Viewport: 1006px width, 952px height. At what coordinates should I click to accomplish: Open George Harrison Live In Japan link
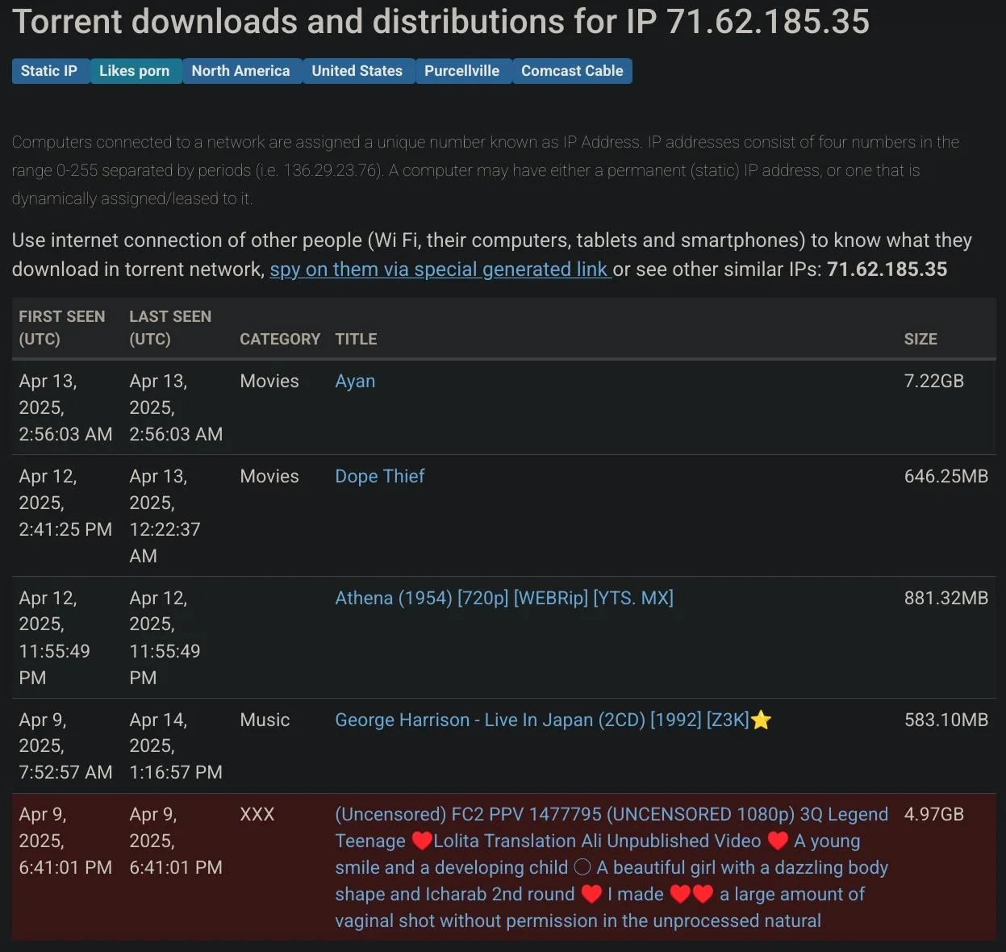(541, 720)
